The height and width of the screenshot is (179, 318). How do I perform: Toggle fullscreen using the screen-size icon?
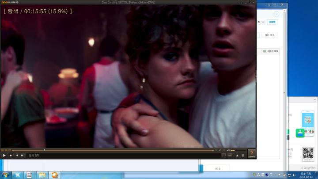pos(224,156)
